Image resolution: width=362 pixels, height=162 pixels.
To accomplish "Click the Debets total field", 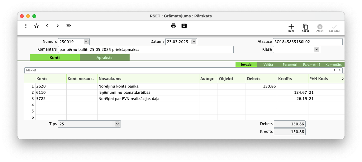I will [x=290, y=124].
